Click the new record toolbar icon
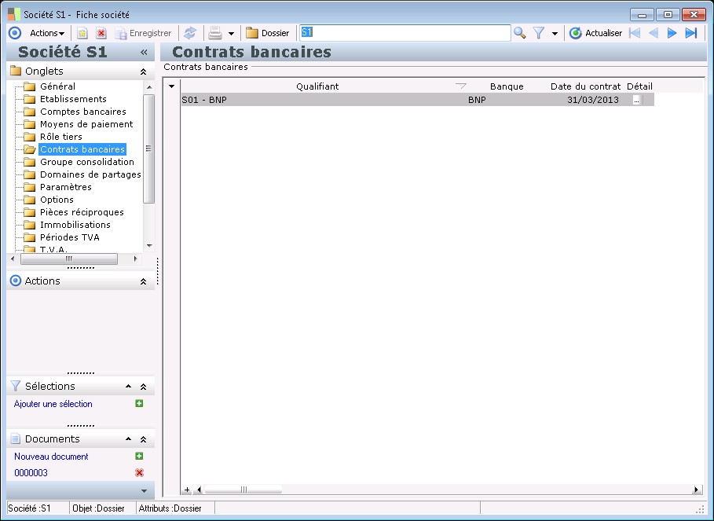 click(82, 33)
